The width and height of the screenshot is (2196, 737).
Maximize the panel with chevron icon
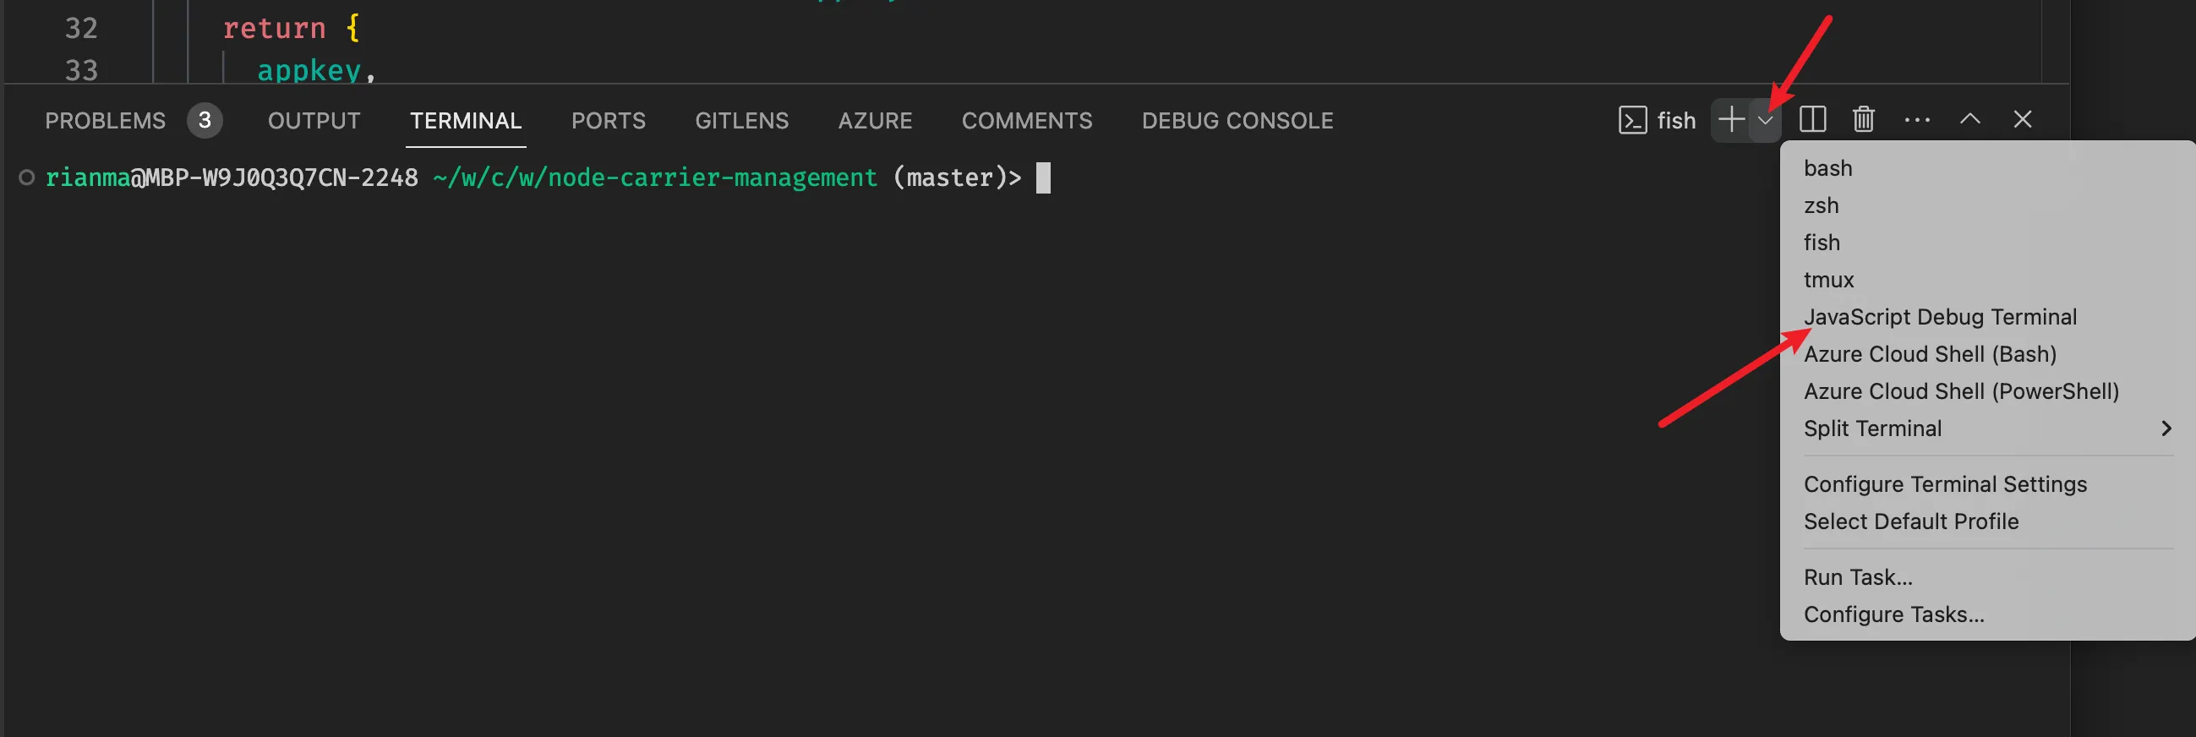click(1970, 119)
